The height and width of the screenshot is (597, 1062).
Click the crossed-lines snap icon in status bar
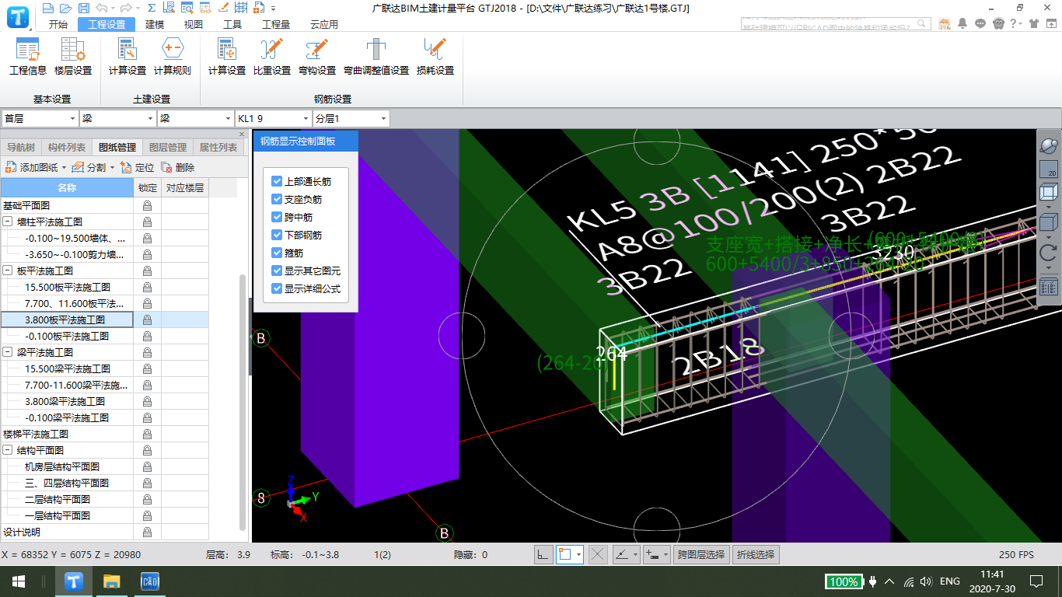597,555
